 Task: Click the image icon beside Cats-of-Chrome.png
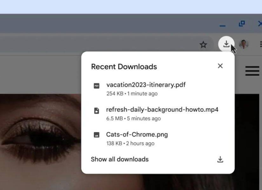pos(97,135)
